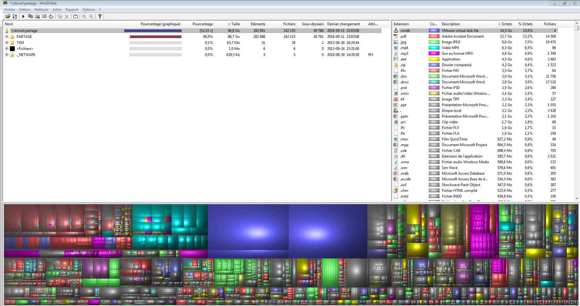Click the yellow question mark Help icon
Screen dimensions: 580x306
coord(100,17)
